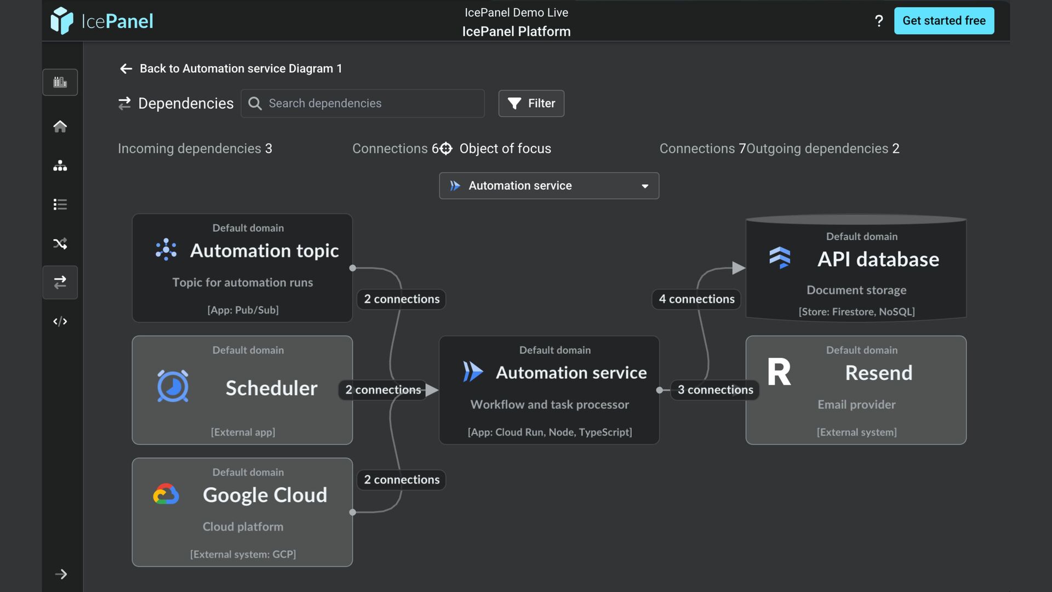Screen dimensions: 1052x592
Task: Click the Resend R logo
Action: click(779, 372)
